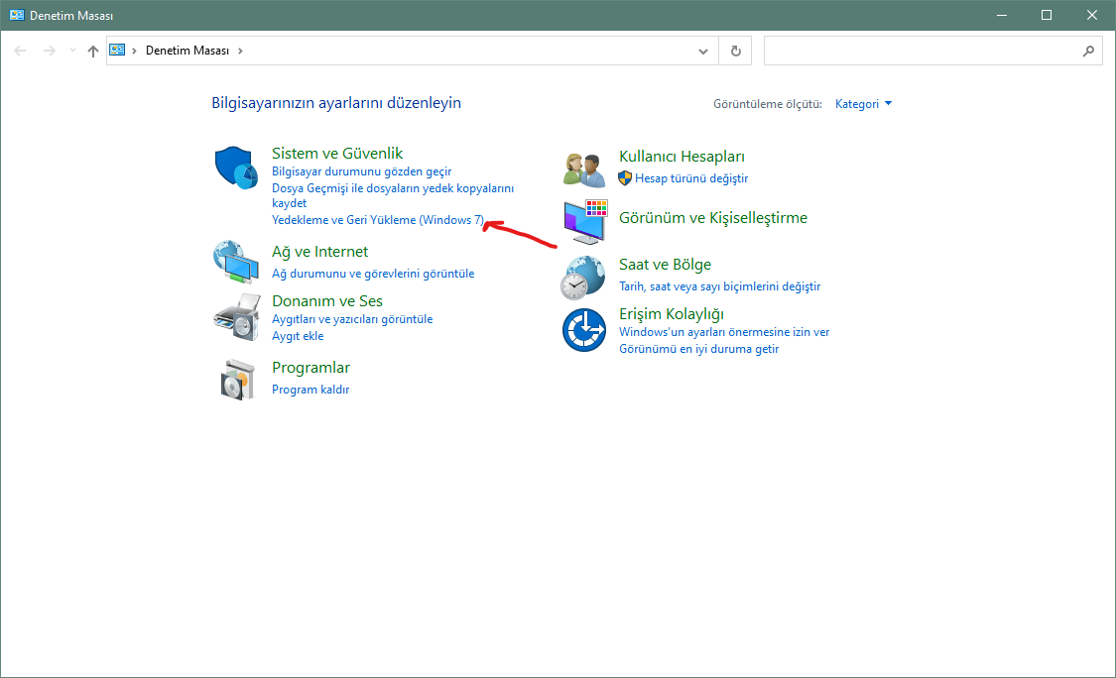
Task: Click the Denetim Masası title bar icon
Action: tap(17, 15)
